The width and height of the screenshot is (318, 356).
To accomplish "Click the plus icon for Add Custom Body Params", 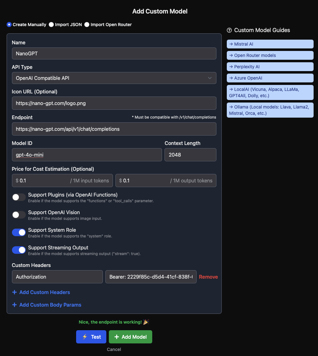I will (14, 305).
